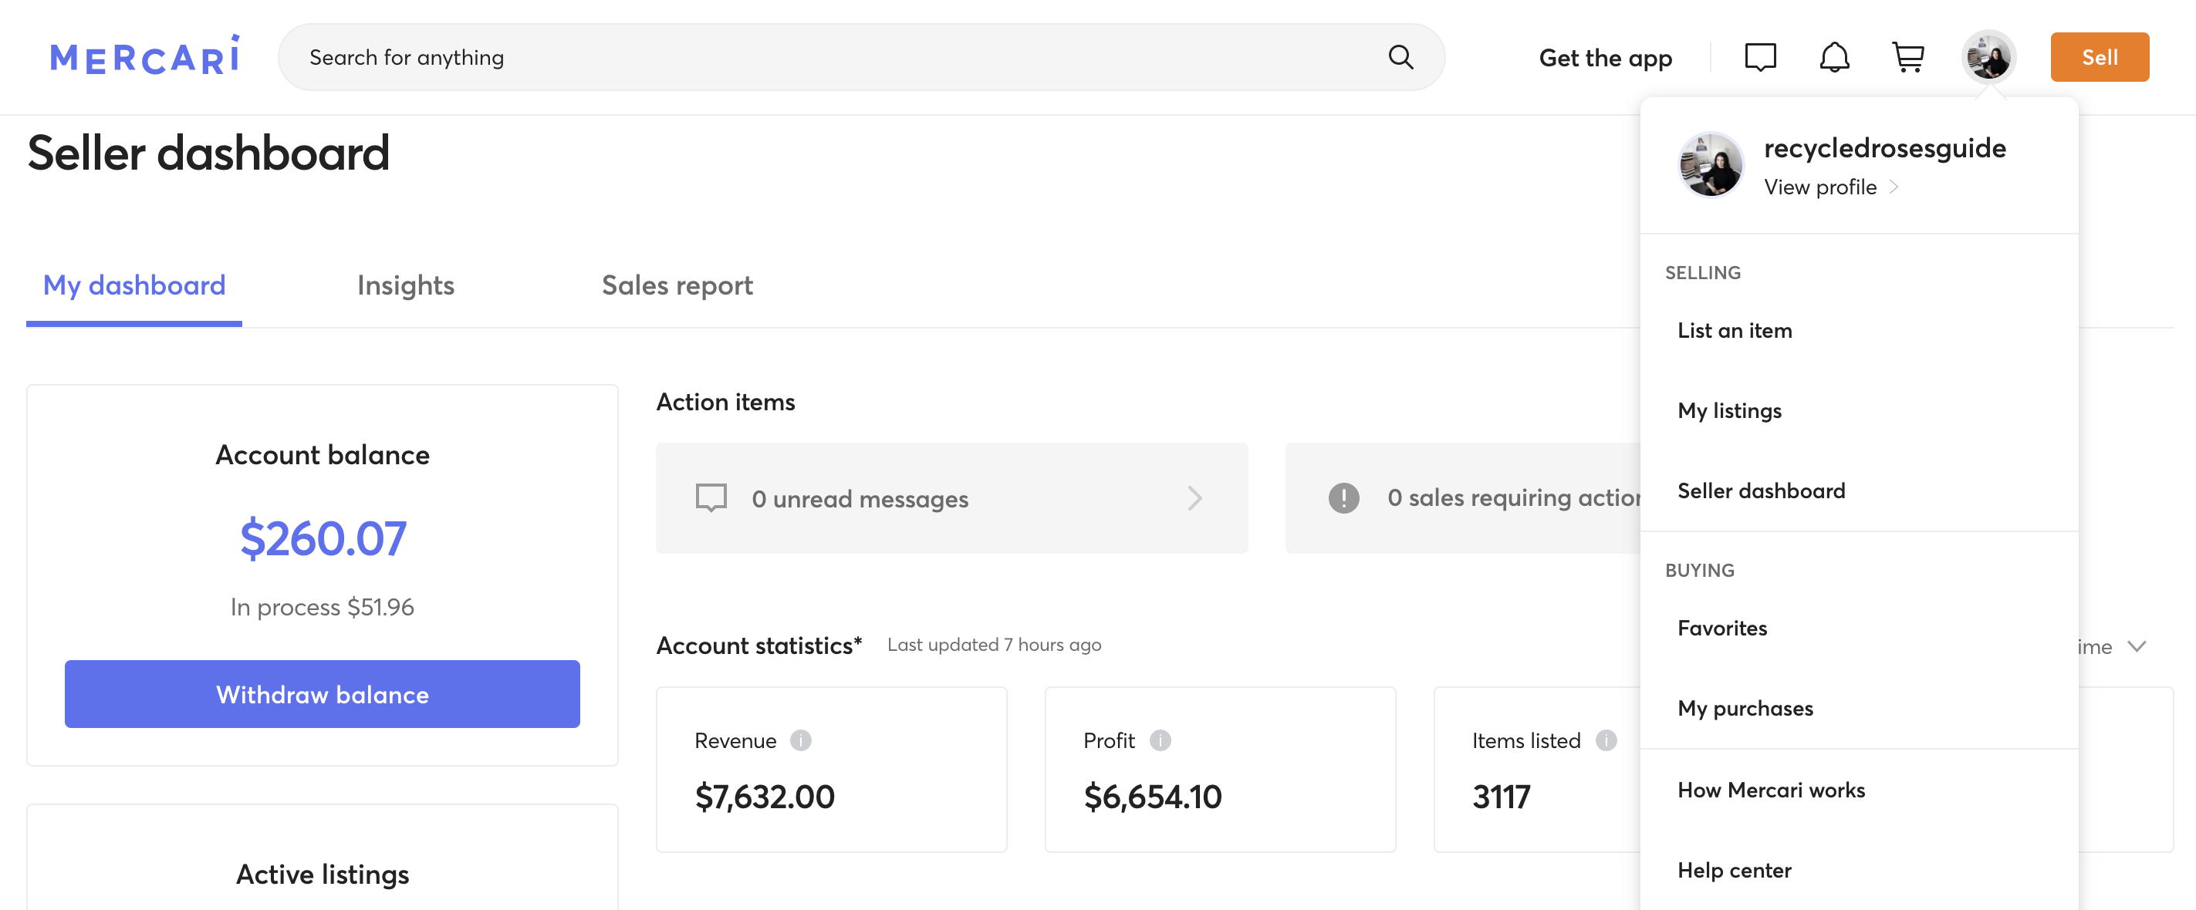Click the Mercari home logo icon
The image size is (2196, 910).
140,56
